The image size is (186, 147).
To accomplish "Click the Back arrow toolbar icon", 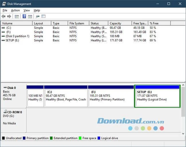I will 3,16.
